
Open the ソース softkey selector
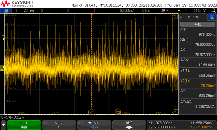pos(59,125)
